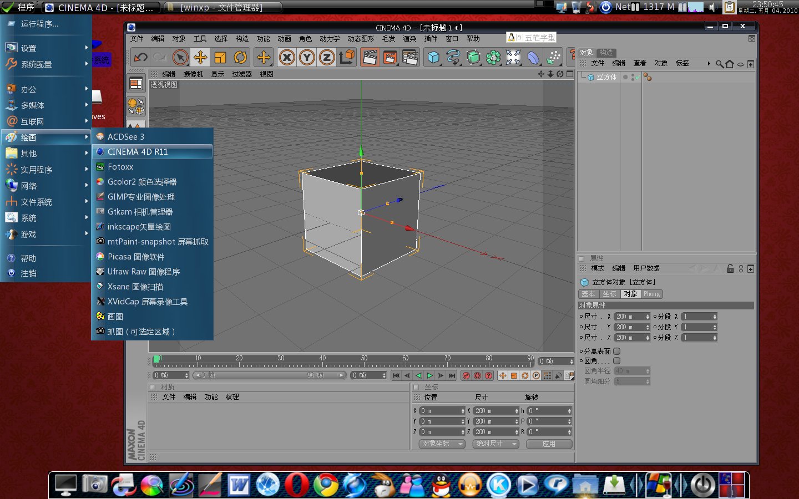Click the home icon in object manager
The width and height of the screenshot is (799, 499).
pyautogui.click(x=730, y=64)
